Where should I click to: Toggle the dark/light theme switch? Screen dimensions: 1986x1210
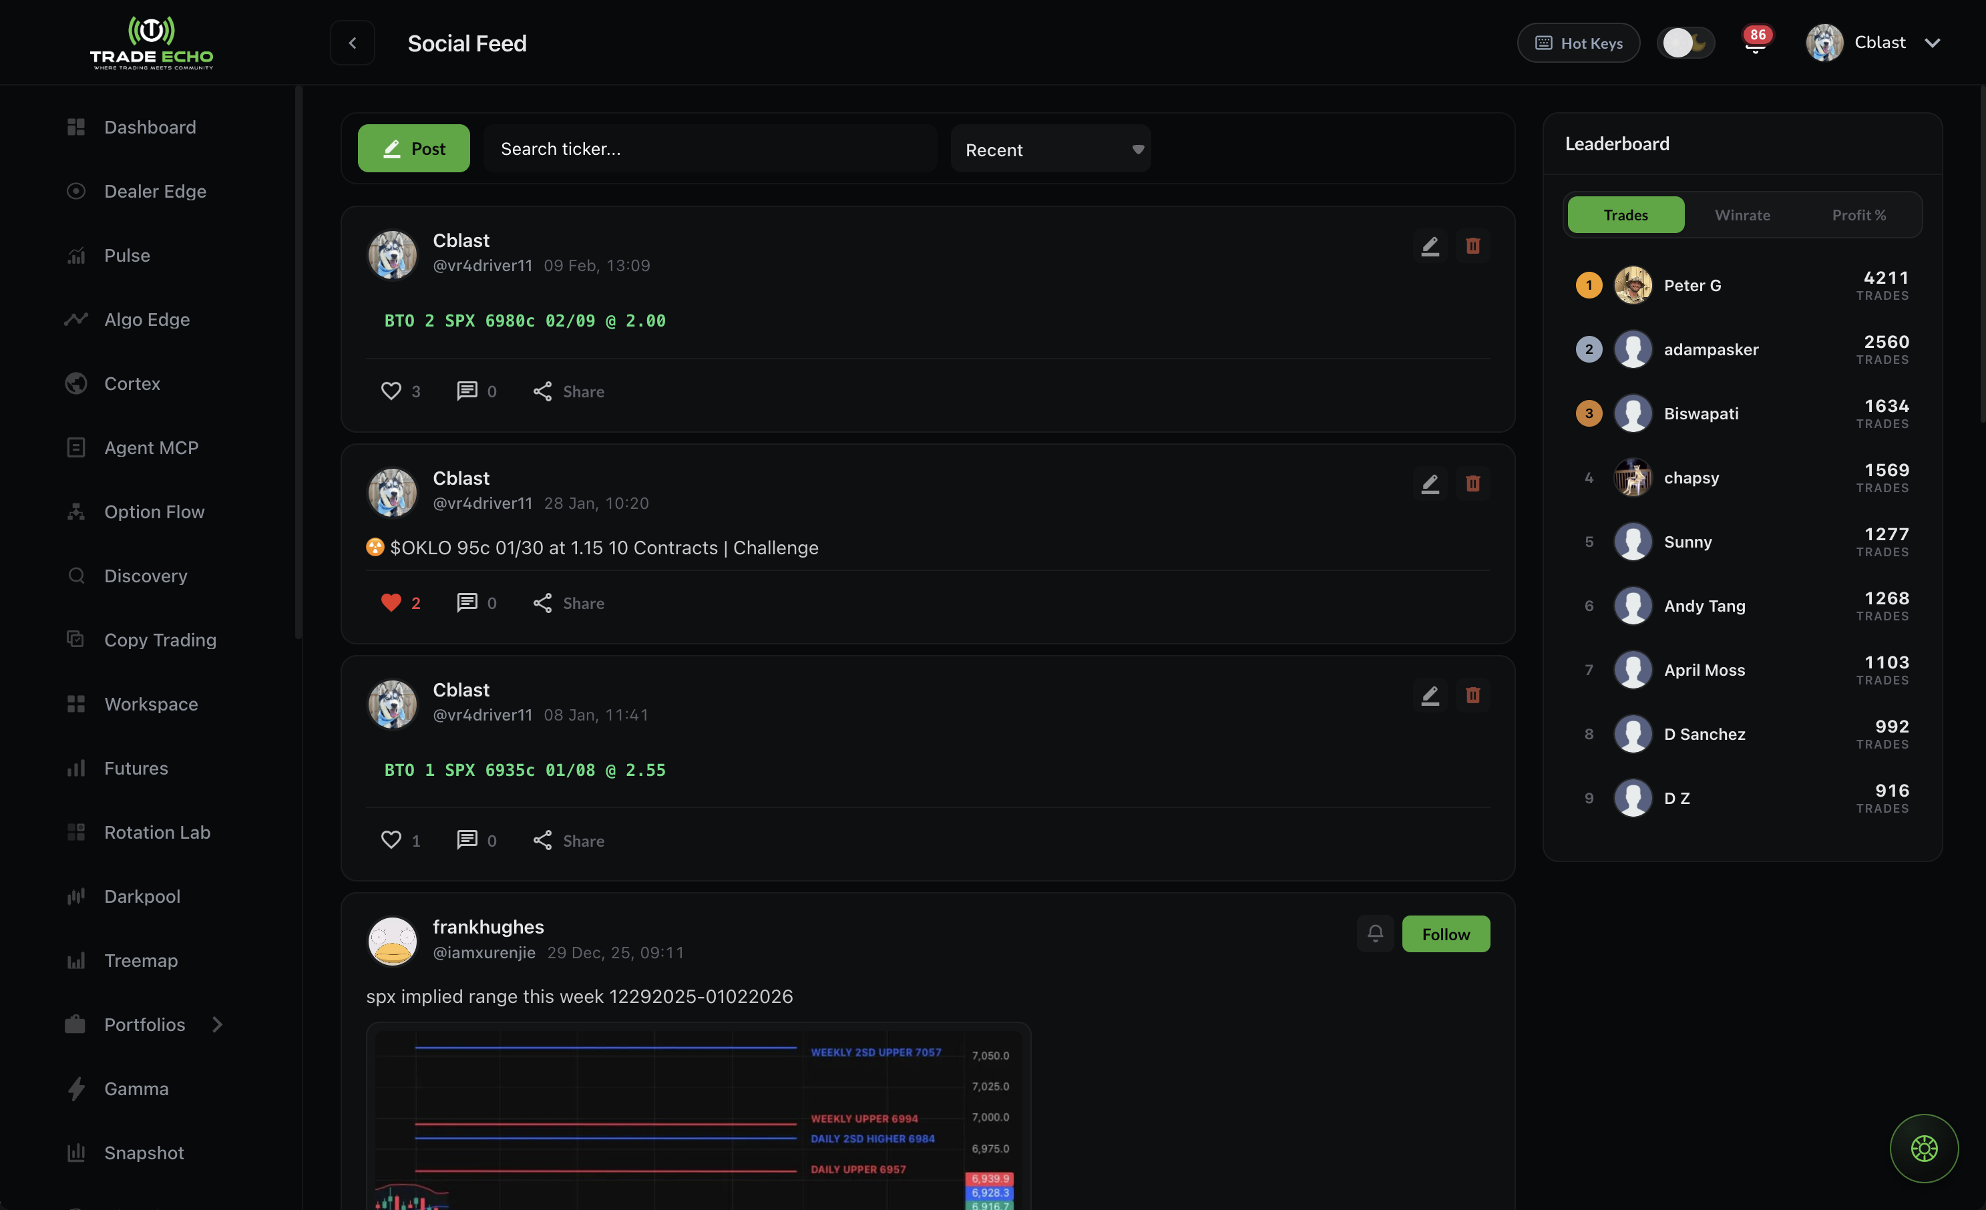click(1685, 43)
